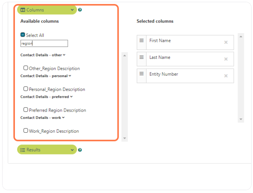Click the help icon beside Results
Viewport: 253px width, 193px height.
pyautogui.click(x=80, y=150)
